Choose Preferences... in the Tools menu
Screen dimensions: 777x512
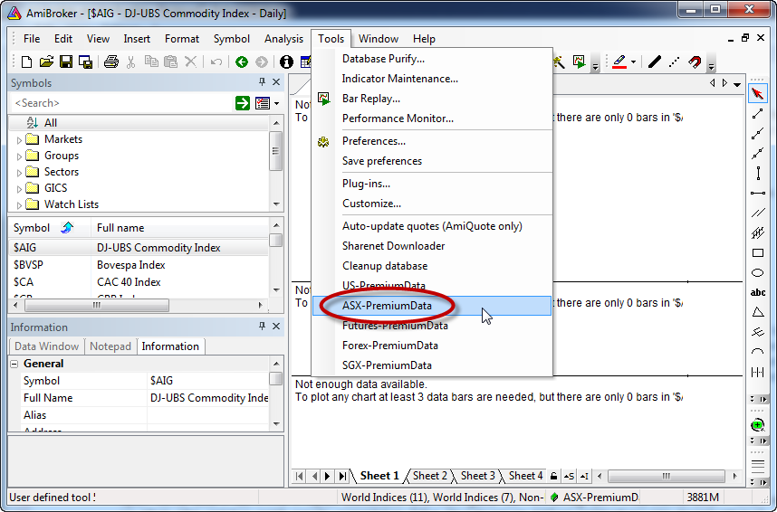[432, 141]
